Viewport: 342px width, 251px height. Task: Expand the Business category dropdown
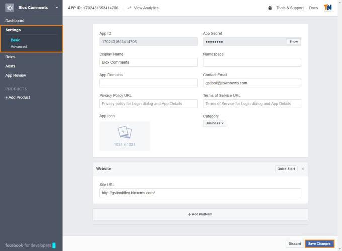215,123
